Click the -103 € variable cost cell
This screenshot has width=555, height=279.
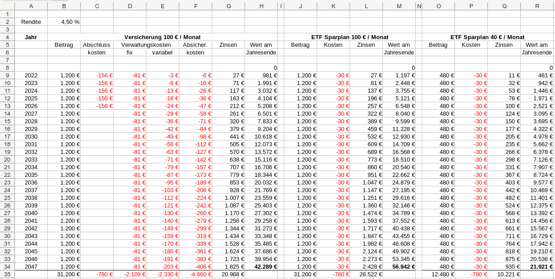pos(163,190)
